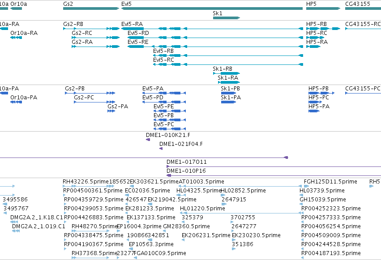Image resolution: width=381 pixels, height=260 pixels.
Task: Select the RP004500361.5prime EST label
Action: tap(93, 191)
